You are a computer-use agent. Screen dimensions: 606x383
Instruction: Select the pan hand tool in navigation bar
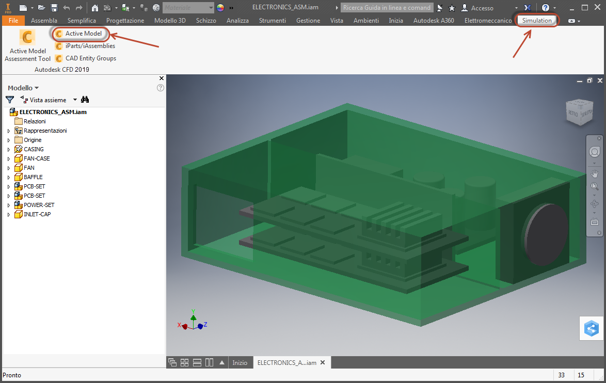[595, 174]
